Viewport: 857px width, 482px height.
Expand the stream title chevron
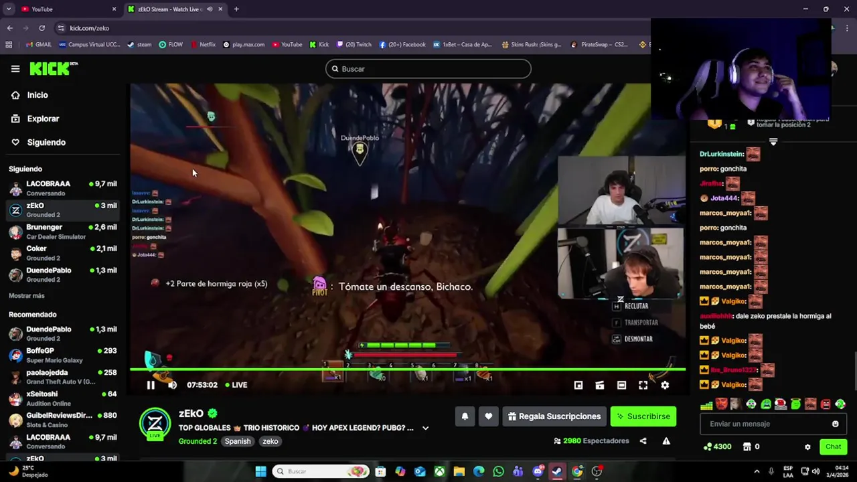pyautogui.click(x=425, y=428)
